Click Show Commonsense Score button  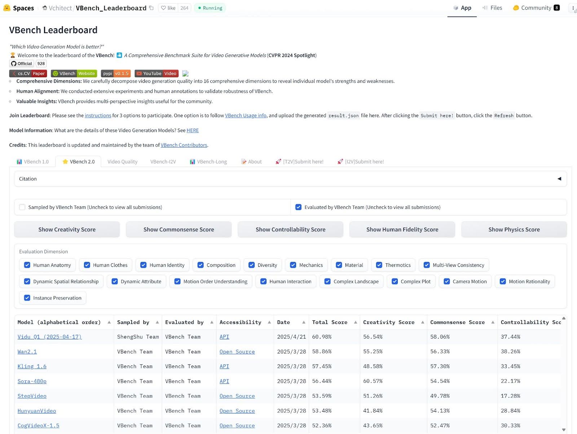point(179,229)
